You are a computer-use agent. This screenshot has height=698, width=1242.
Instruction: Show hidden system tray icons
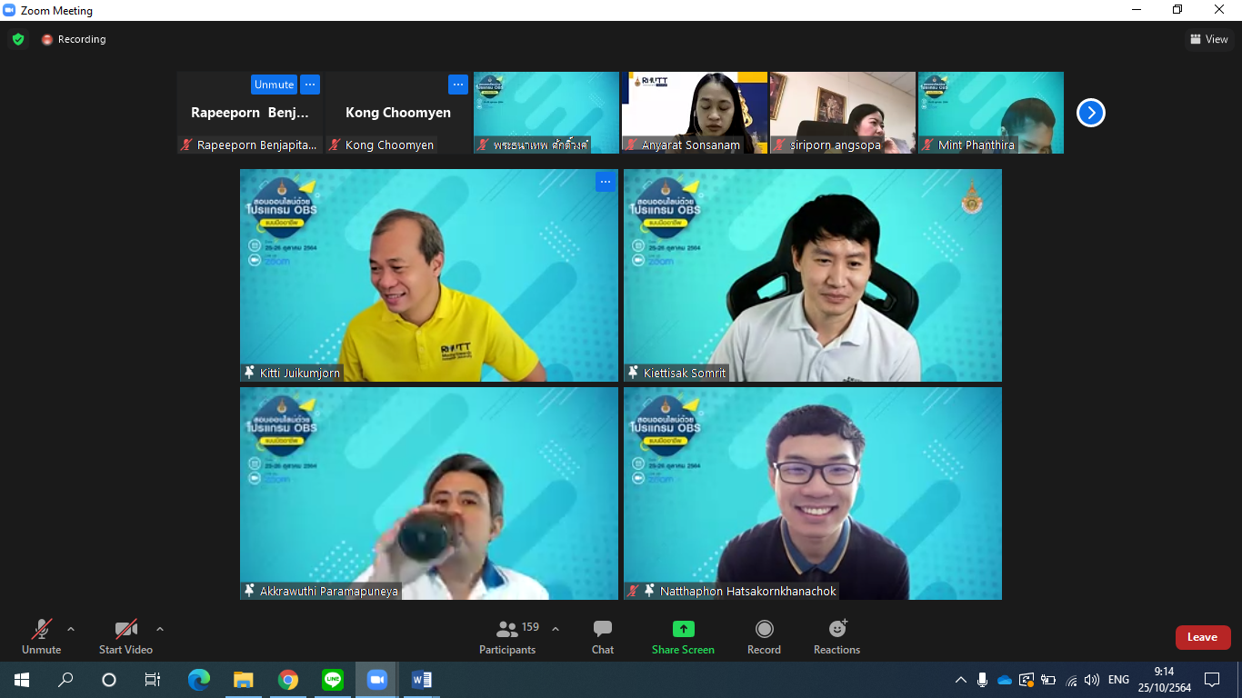point(961,680)
